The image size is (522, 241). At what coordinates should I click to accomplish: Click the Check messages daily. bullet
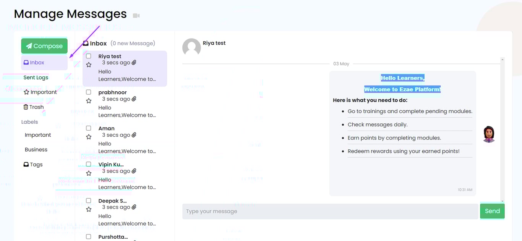(x=378, y=125)
